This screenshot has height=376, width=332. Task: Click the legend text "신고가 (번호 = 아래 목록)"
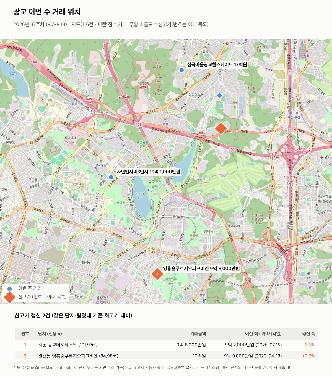point(42,296)
